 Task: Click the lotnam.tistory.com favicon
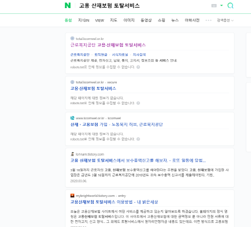tap(72, 154)
